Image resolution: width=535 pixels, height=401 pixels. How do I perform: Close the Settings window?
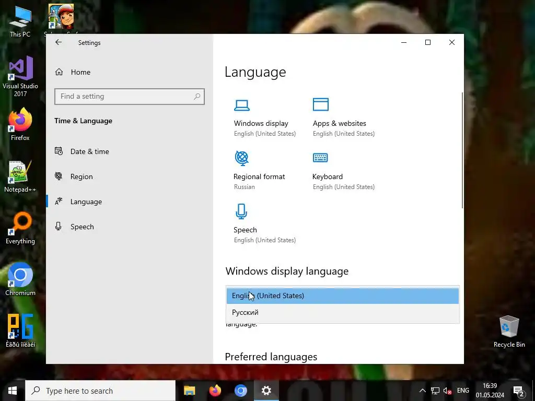pos(452,42)
